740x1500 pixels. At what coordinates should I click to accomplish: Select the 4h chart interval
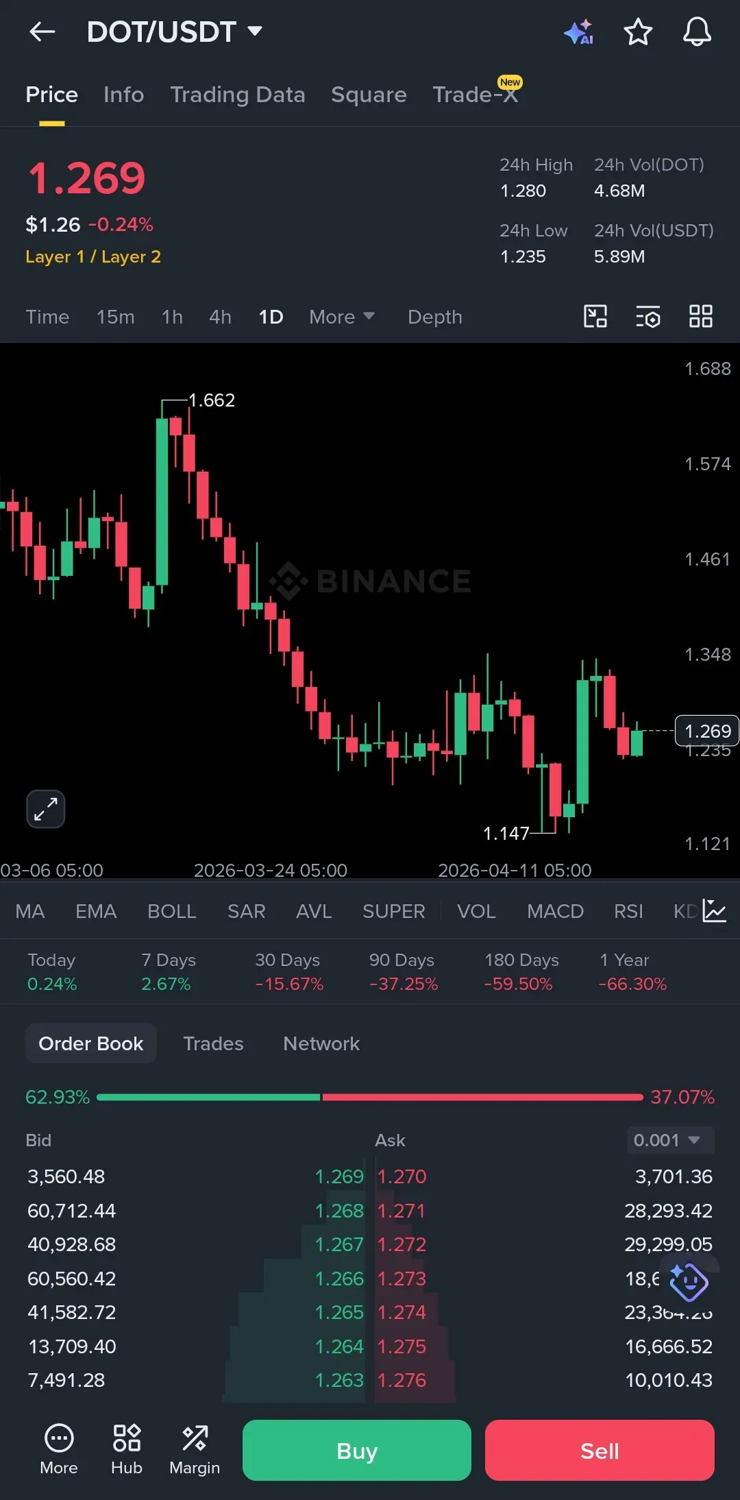click(x=220, y=317)
